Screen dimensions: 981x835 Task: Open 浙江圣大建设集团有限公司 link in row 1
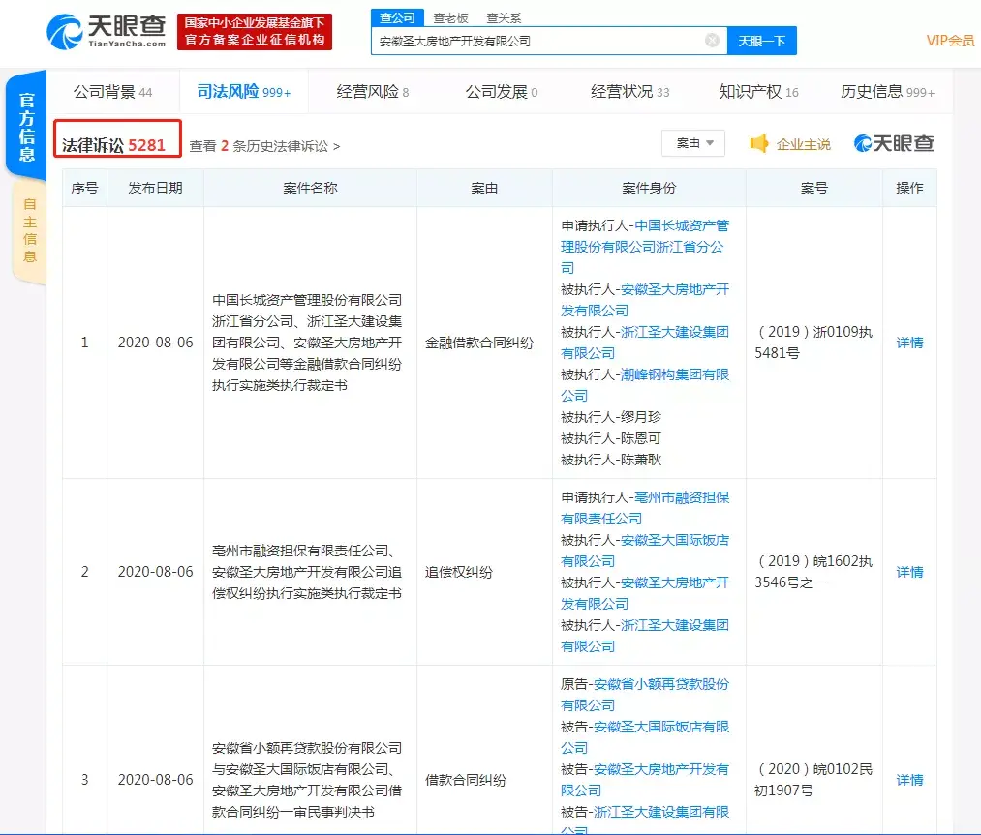coord(644,343)
